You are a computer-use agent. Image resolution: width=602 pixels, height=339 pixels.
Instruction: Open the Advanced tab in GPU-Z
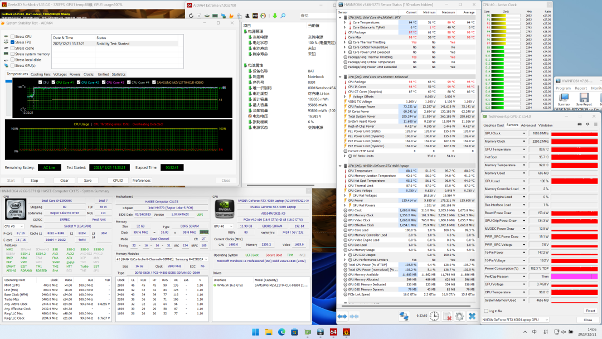[528, 125]
